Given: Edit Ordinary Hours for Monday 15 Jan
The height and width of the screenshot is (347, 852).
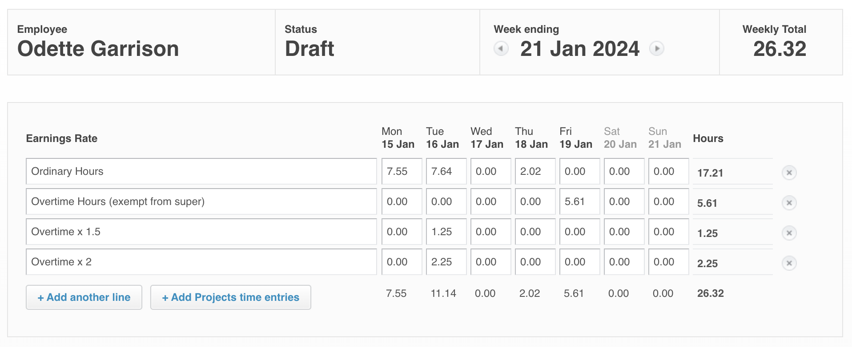Looking at the screenshot, I should coord(402,171).
